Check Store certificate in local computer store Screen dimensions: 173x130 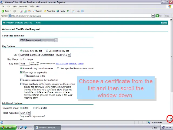(x=21, y=84)
